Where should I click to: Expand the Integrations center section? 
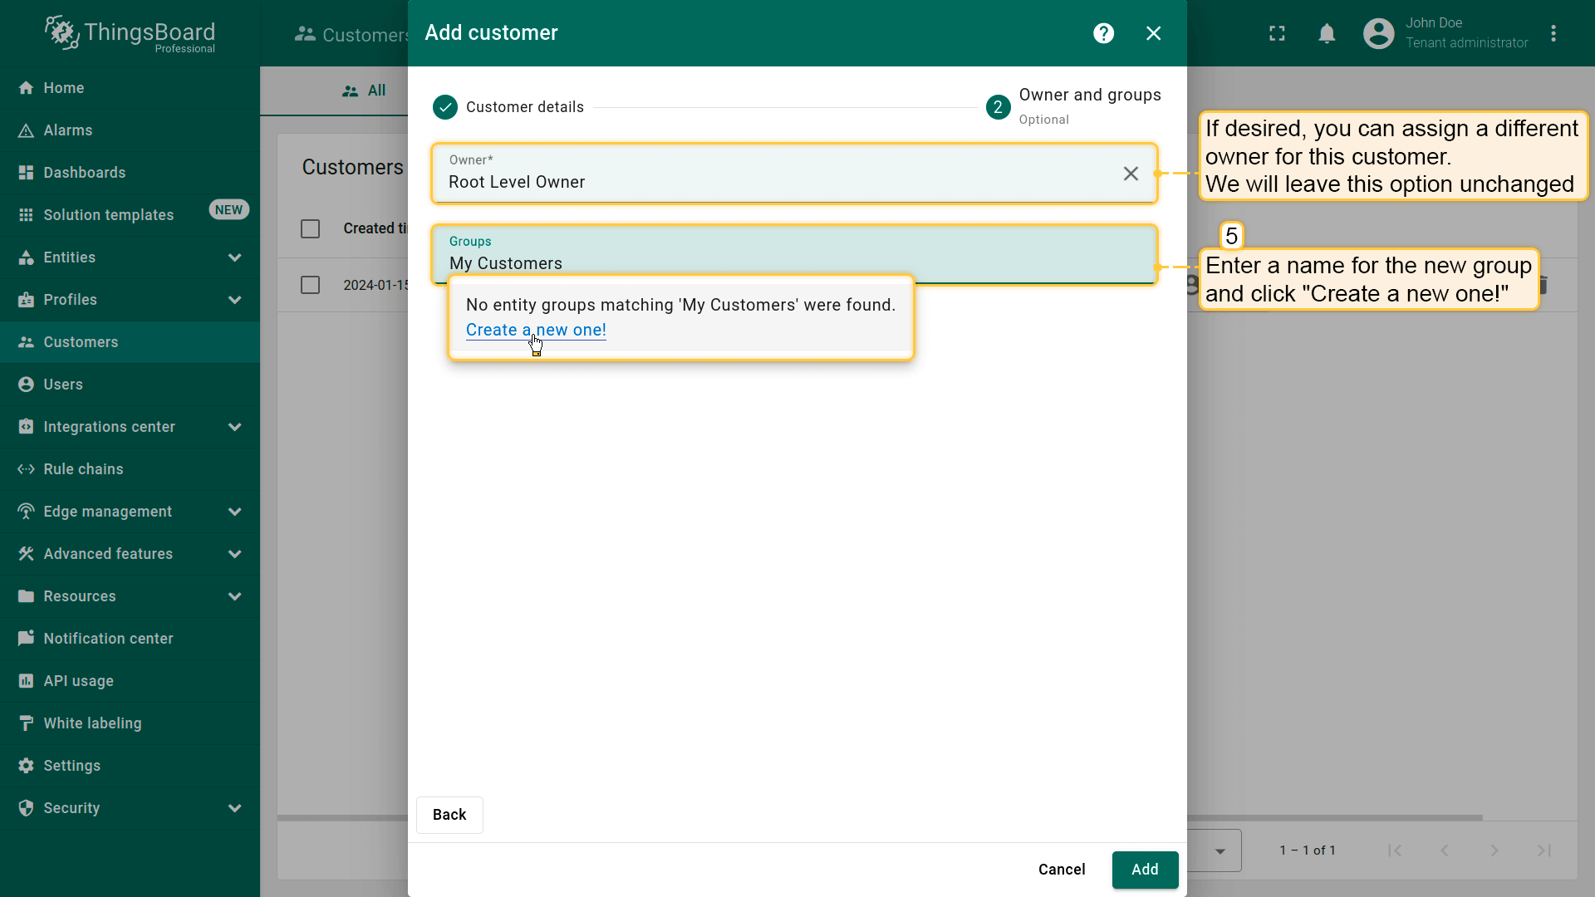pyautogui.click(x=234, y=427)
